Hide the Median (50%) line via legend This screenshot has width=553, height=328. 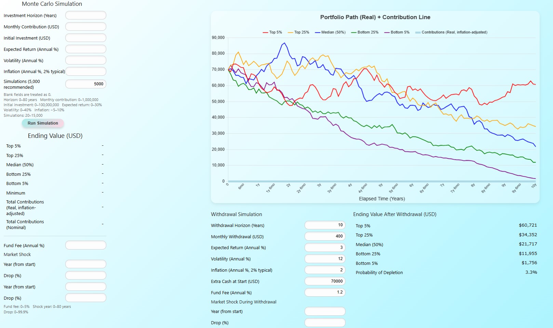pos(330,32)
